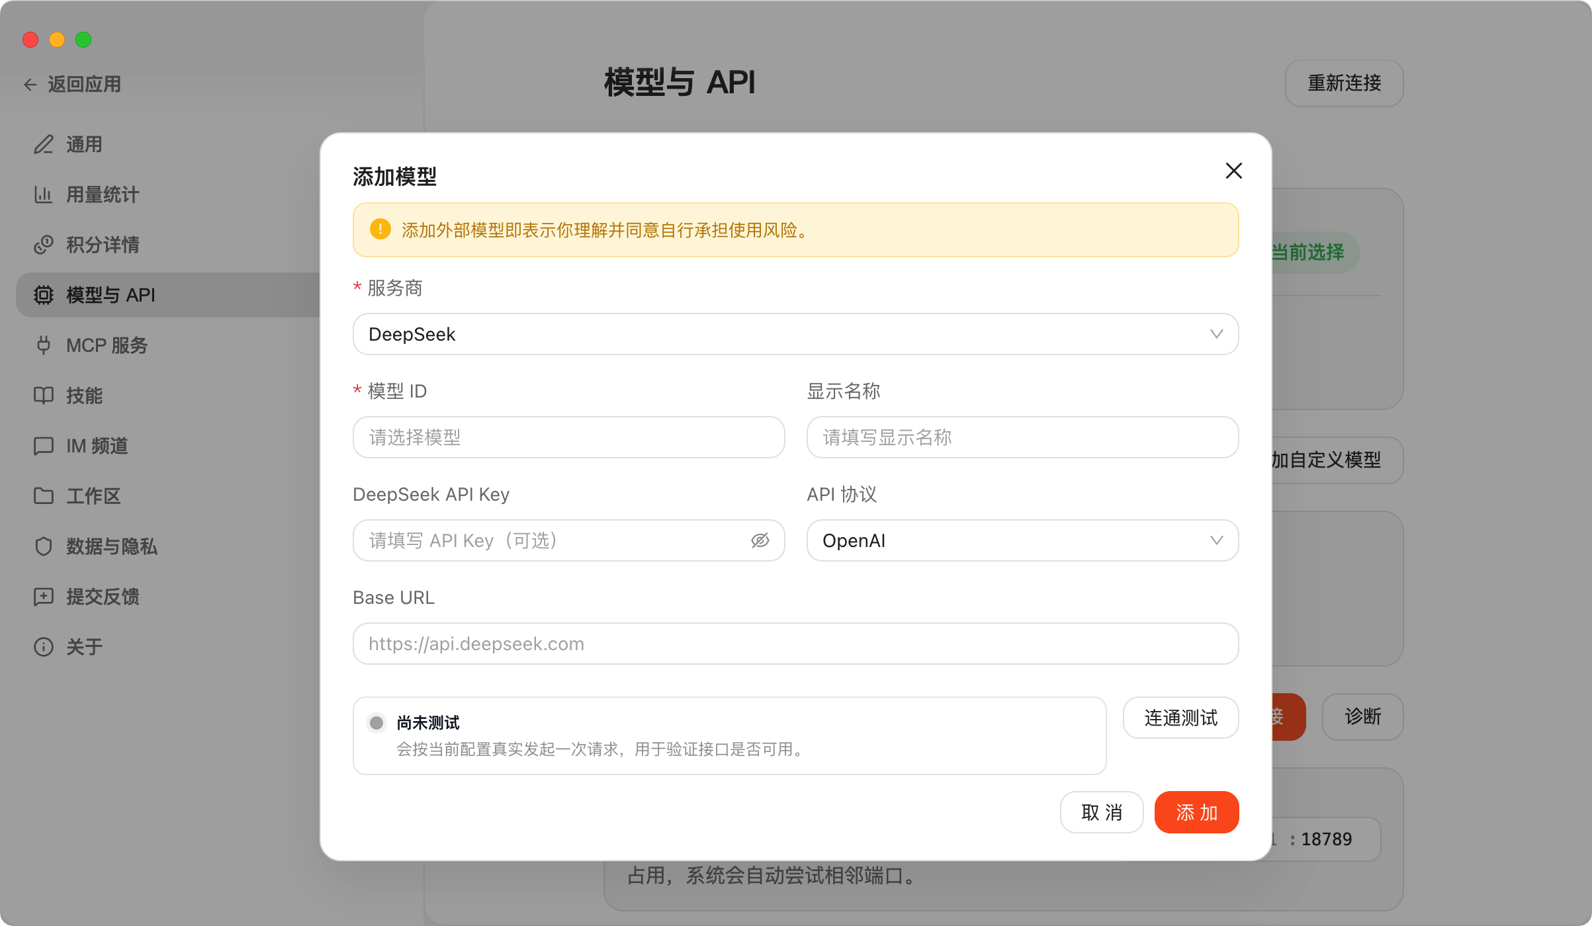
Task: Toggle API Key visibility eye icon
Action: [760, 540]
